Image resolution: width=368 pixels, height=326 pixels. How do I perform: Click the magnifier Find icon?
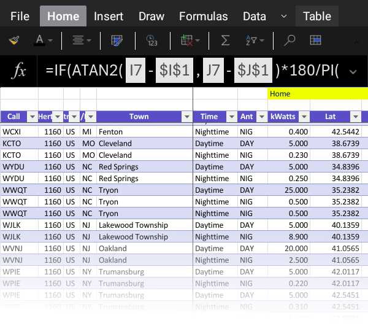[x=289, y=41]
